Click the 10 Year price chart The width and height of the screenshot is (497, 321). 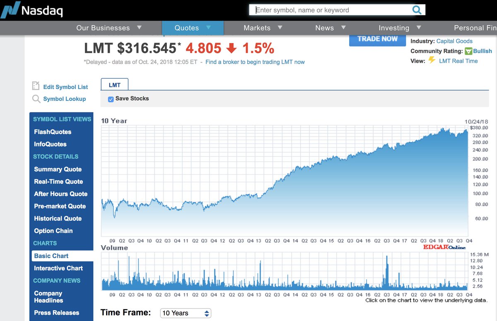tap(285, 181)
